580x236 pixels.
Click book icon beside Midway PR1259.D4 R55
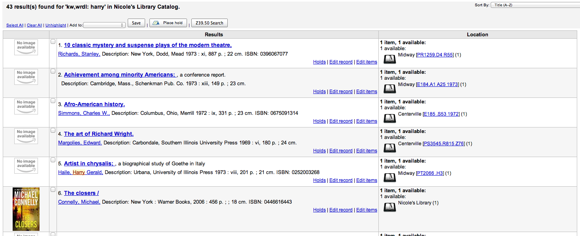[x=390, y=59]
